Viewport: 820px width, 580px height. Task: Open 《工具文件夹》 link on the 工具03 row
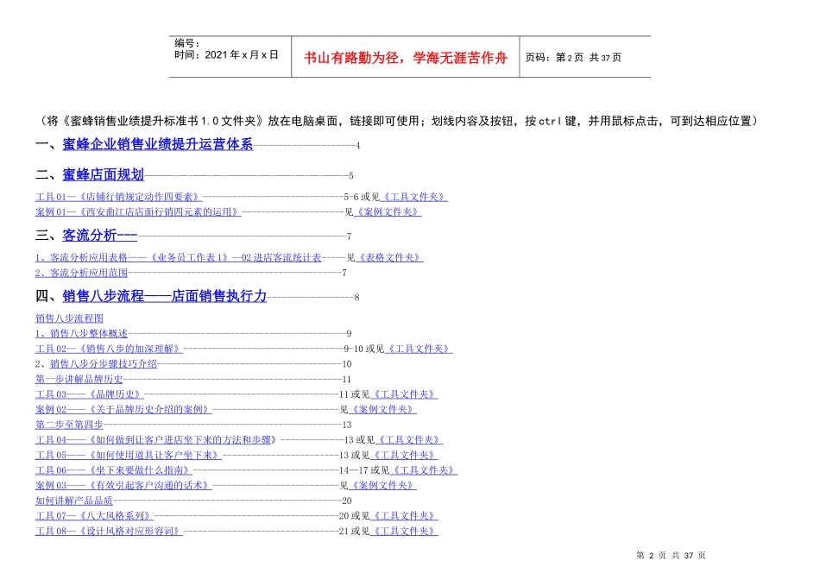click(x=404, y=394)
